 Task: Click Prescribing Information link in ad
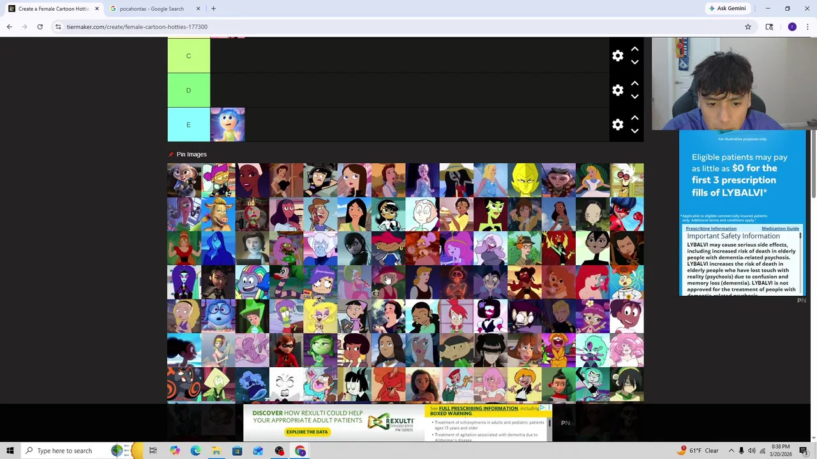point(711,228)
